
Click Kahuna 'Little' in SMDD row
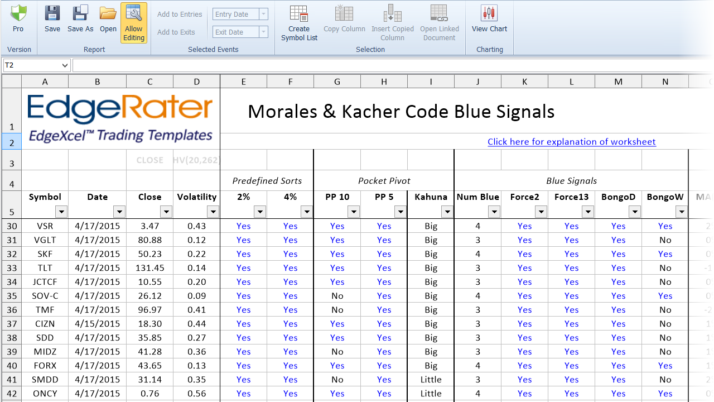(x=431, y=380)
